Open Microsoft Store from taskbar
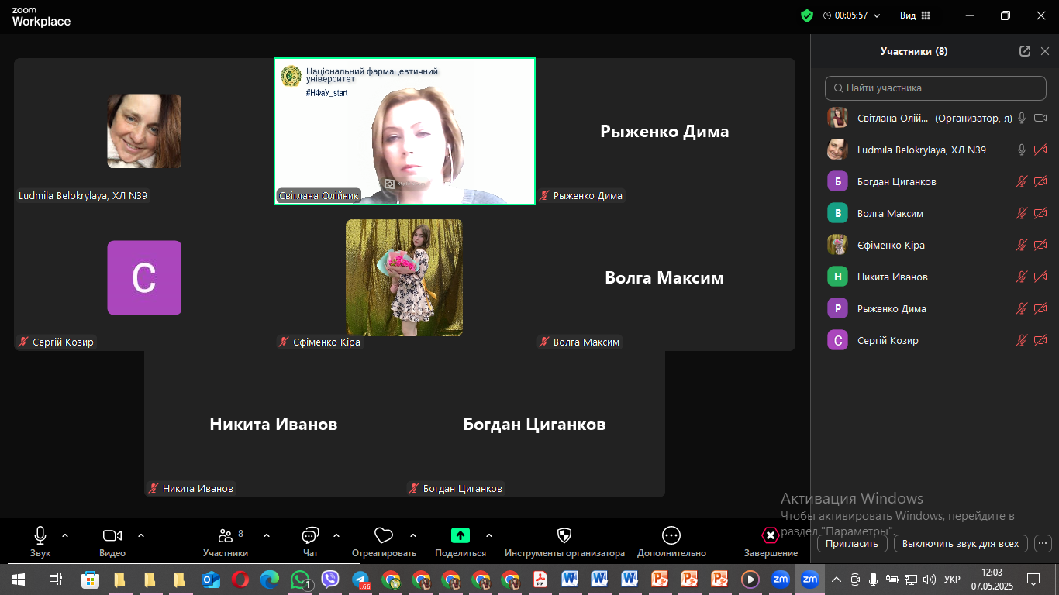The image size is (1059, 595). pyautogui.click(x=90, y=579)
